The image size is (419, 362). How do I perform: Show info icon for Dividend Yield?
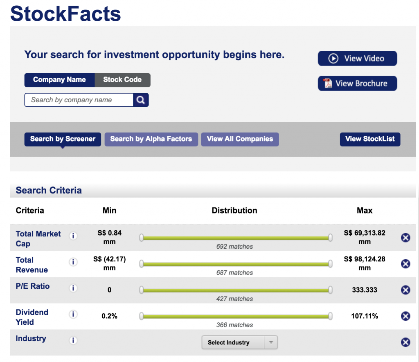pos(73,314)
